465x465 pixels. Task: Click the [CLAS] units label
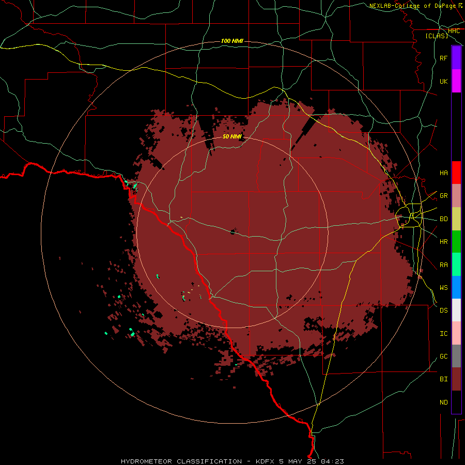point(437,36)
